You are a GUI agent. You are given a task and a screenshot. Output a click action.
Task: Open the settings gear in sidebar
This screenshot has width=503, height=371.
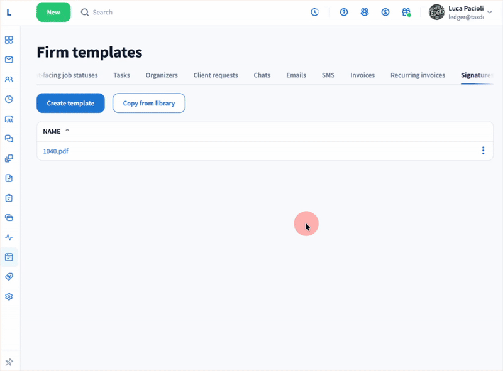[9, 296]
